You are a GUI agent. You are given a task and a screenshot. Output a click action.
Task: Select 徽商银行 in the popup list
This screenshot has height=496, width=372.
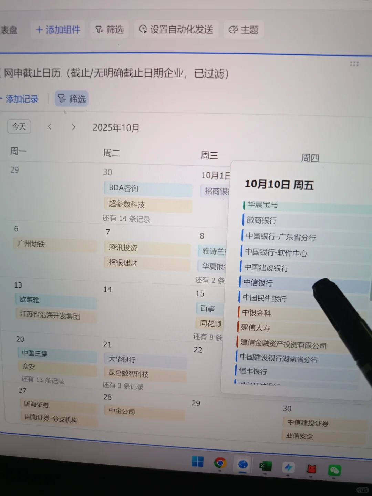click(306, 221)
